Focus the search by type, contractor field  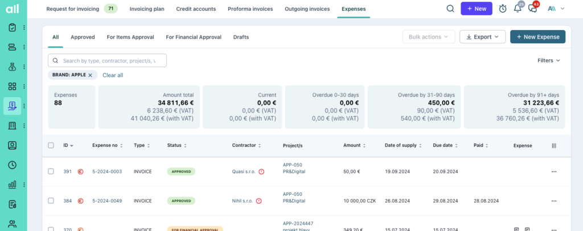[107, 60]
